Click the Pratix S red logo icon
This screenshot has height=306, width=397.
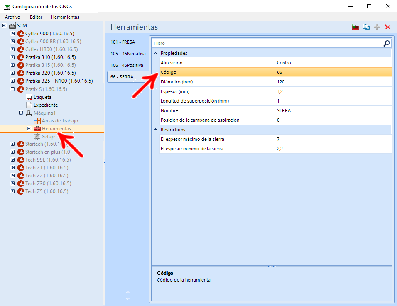pos(21,89)
